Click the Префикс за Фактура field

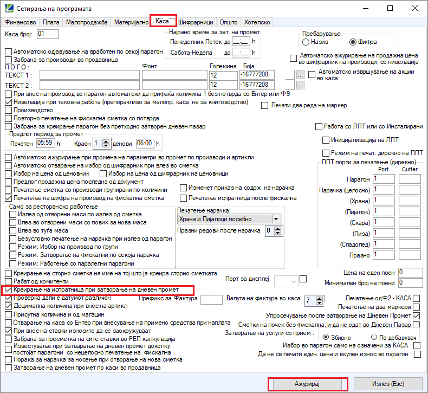211,300
